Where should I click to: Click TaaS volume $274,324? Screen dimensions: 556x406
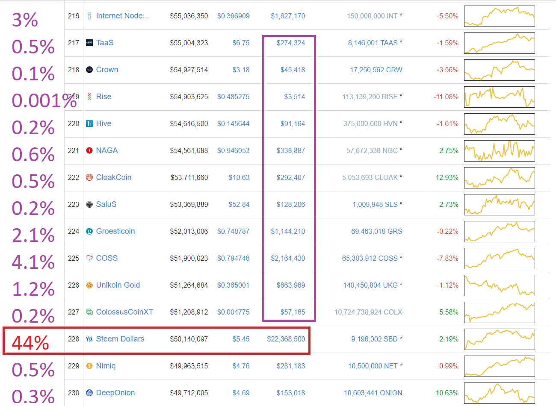coord(291,43)
